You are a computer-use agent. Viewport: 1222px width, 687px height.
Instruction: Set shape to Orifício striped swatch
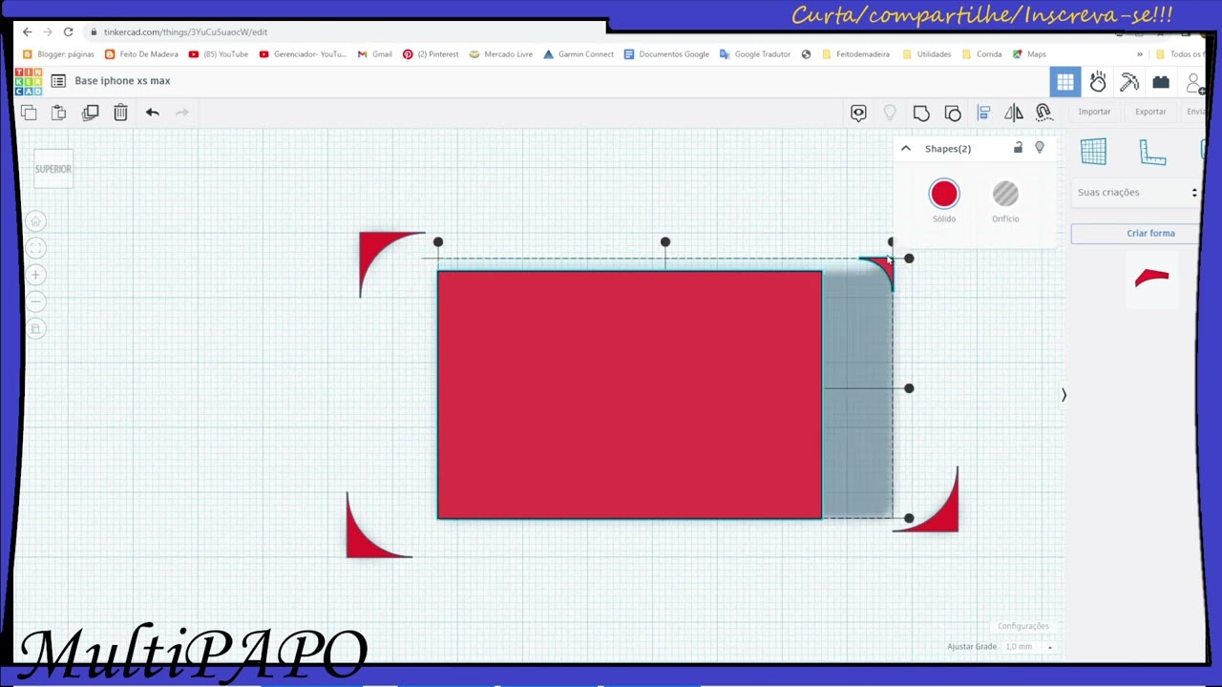tap(1005, 194)
